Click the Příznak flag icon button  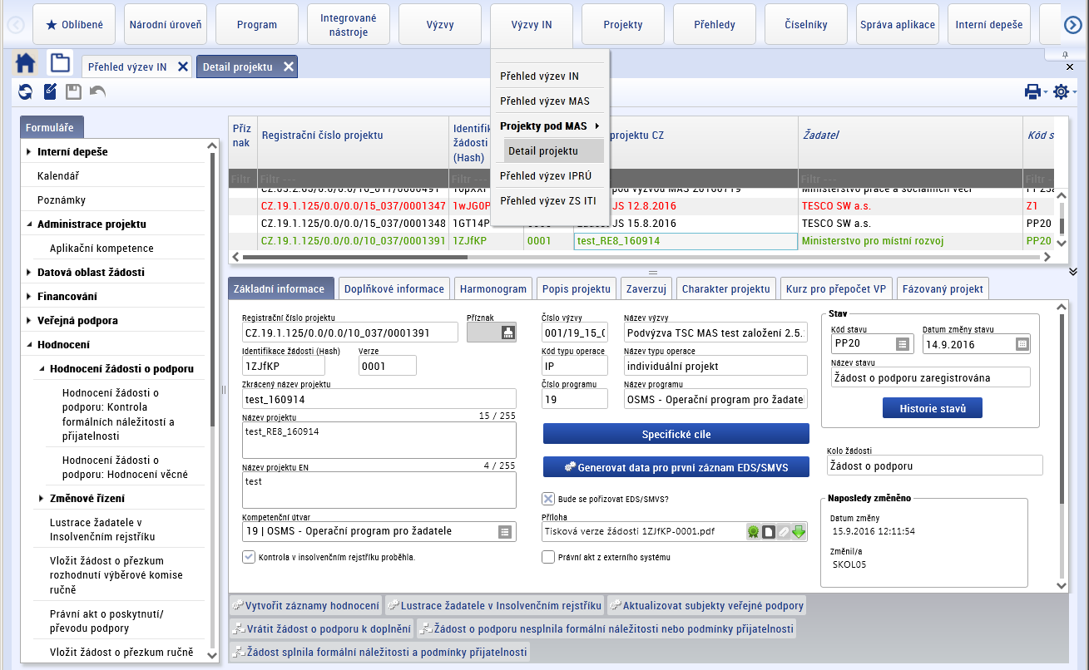(508, 333)
